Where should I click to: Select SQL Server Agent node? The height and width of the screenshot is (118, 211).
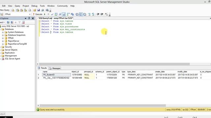tap(13, 59)
